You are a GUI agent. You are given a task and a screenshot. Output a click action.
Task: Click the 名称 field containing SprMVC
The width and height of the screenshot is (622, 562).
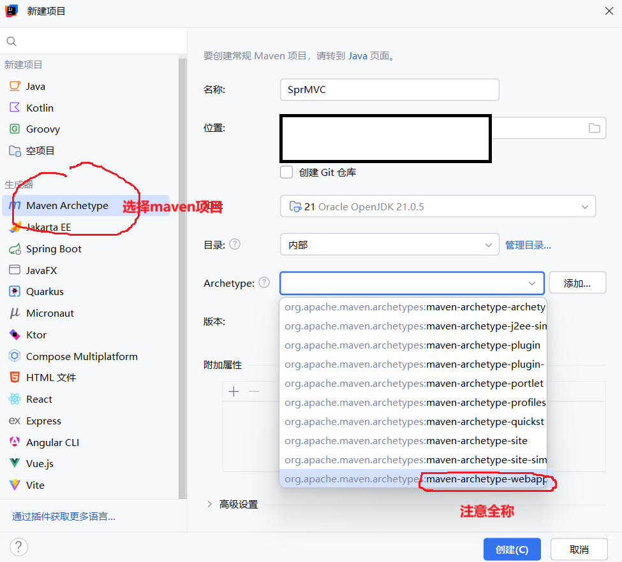389,90
